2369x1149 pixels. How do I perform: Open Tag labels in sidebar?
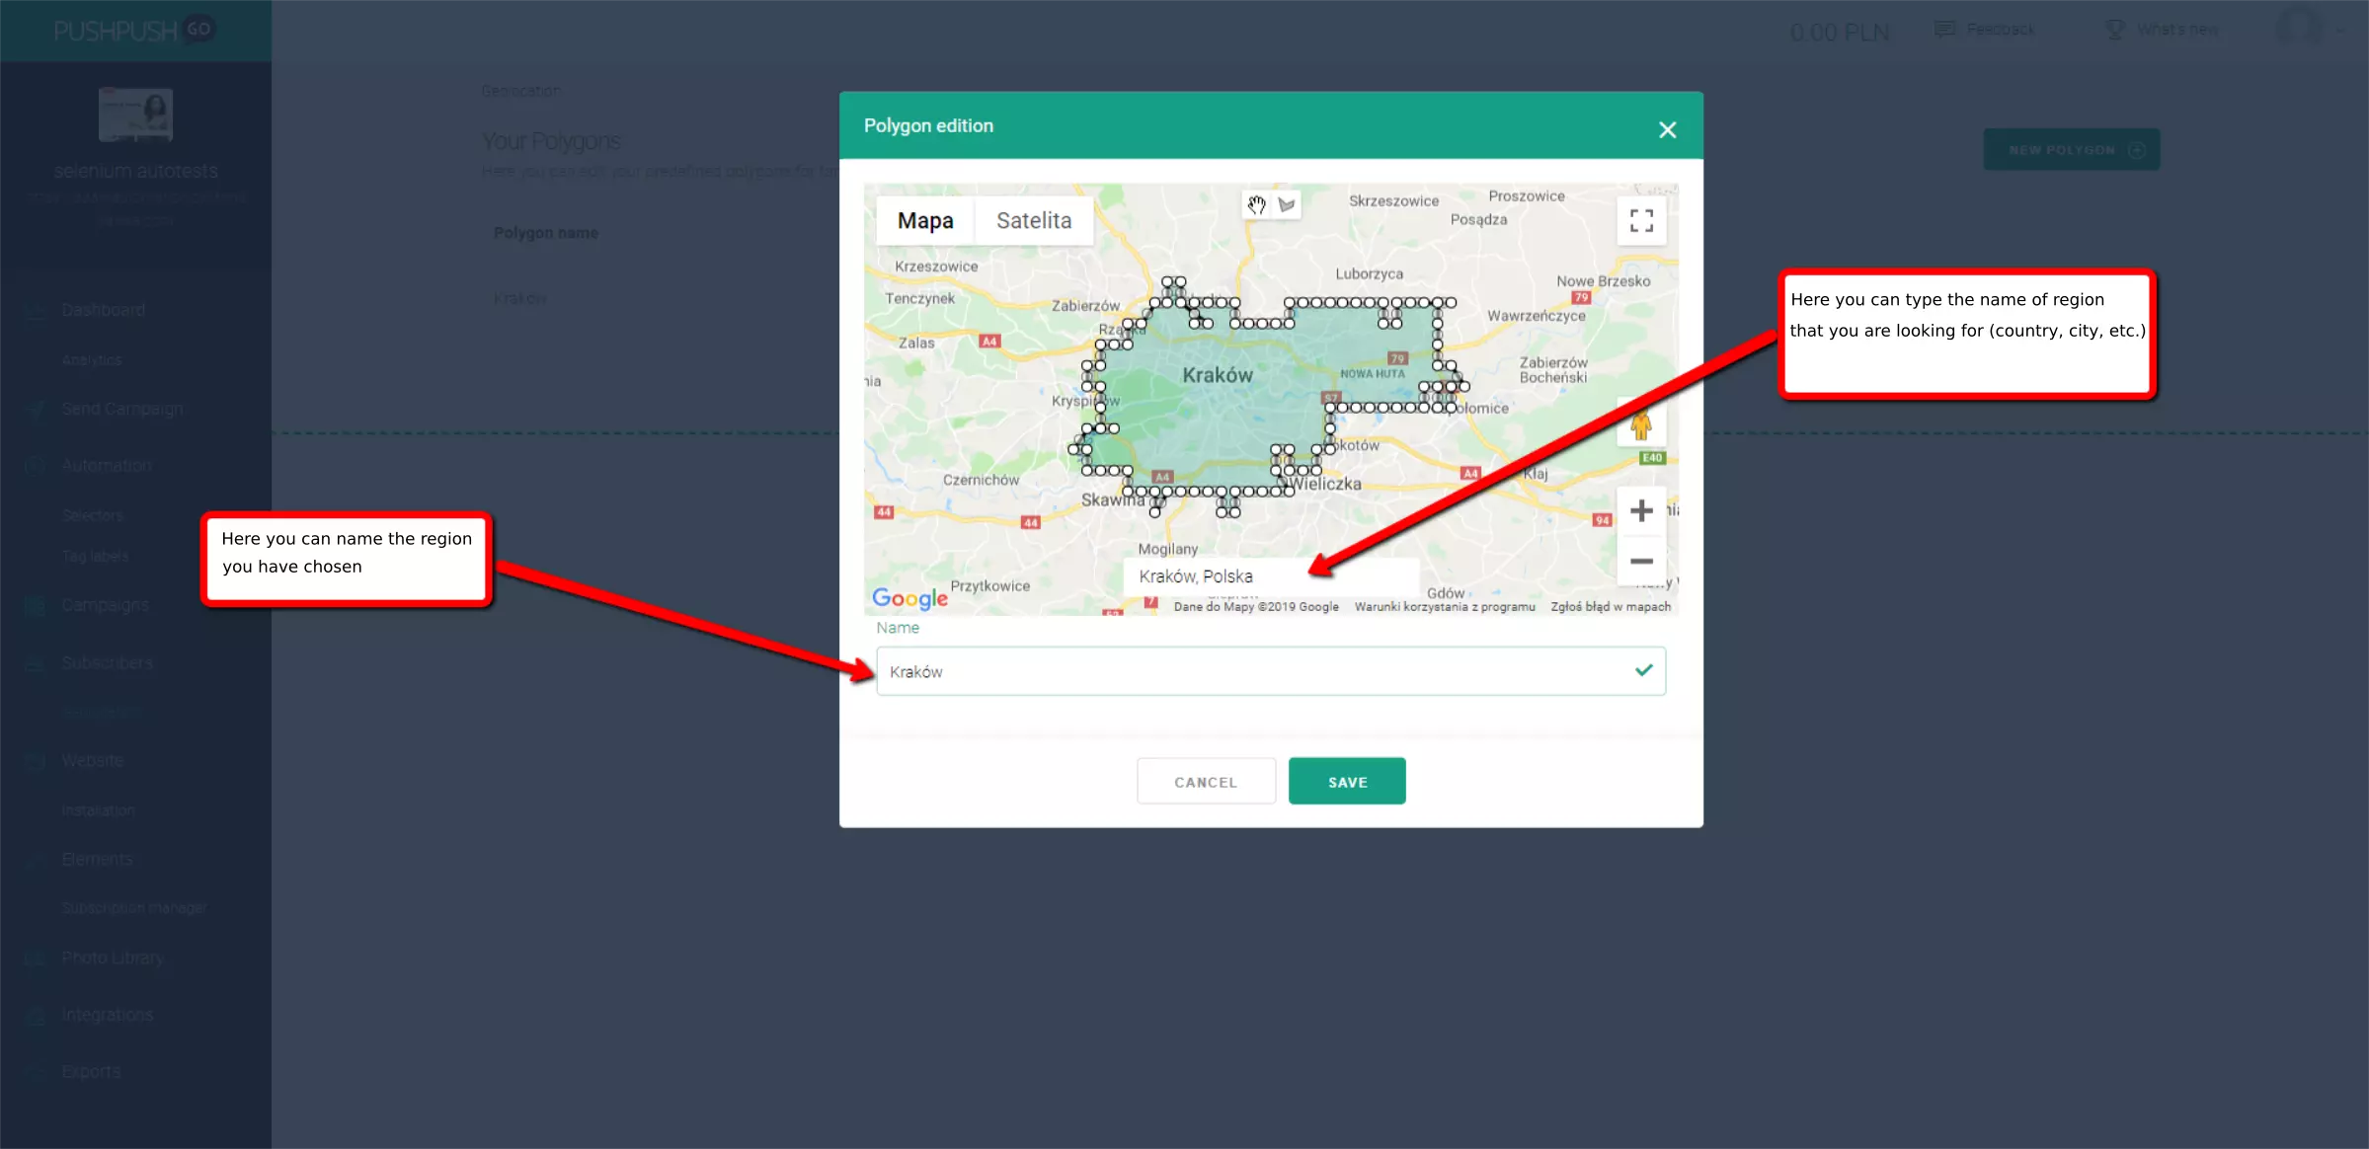[x=95, y=557]
